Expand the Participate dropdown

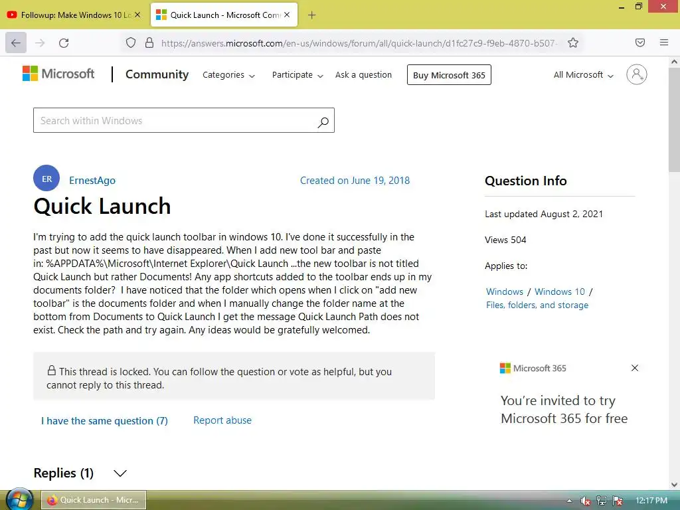297,75
